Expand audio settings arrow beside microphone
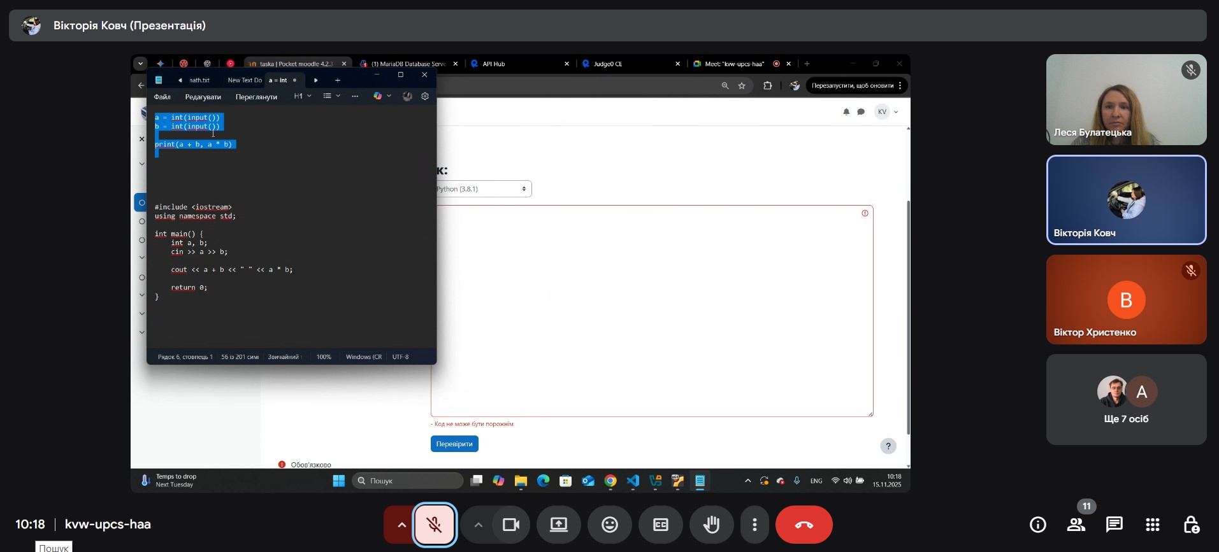Viewport: 1219px width, 552px height. (x=401, y=525)
